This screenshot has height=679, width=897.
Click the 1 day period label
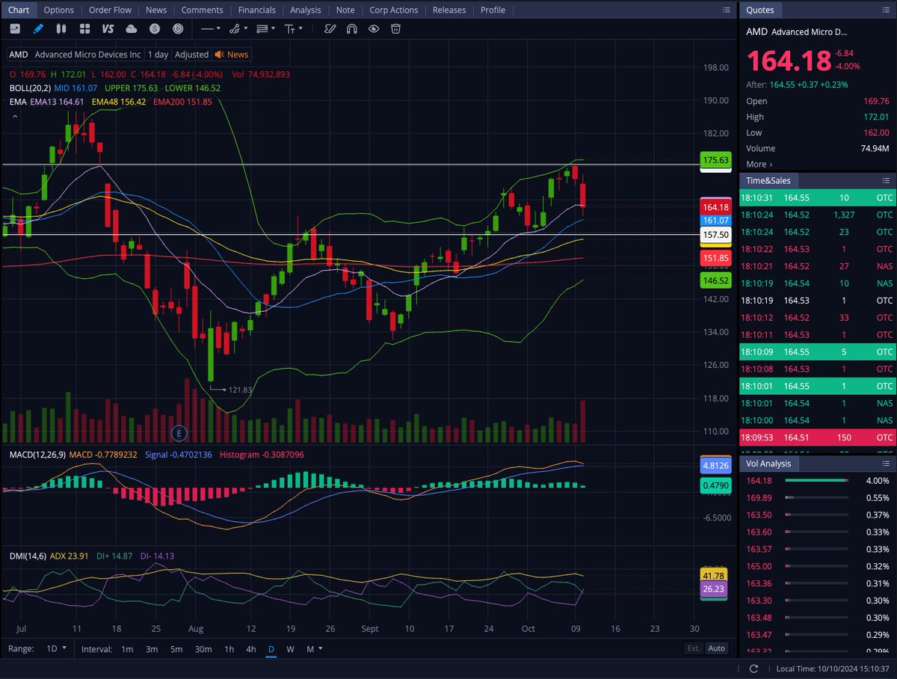(x=158, y=55)
